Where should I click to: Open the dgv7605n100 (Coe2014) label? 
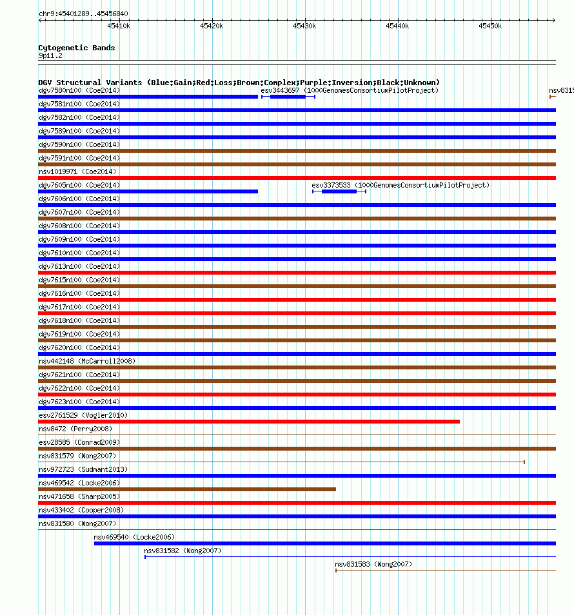[x=79, y=185]
